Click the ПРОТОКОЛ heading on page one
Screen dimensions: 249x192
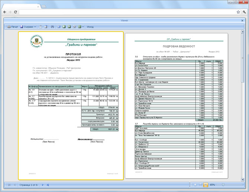[73, 54]
